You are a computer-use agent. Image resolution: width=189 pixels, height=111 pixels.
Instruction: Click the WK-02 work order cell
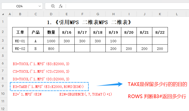tap(20, 48)
